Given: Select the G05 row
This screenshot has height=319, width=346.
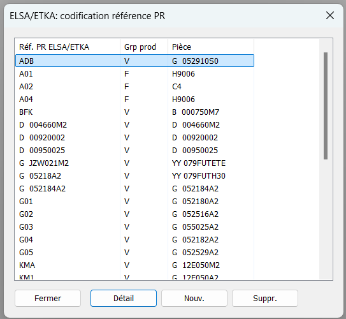Looking at the screenshot, I should click(x=134, y=253).
